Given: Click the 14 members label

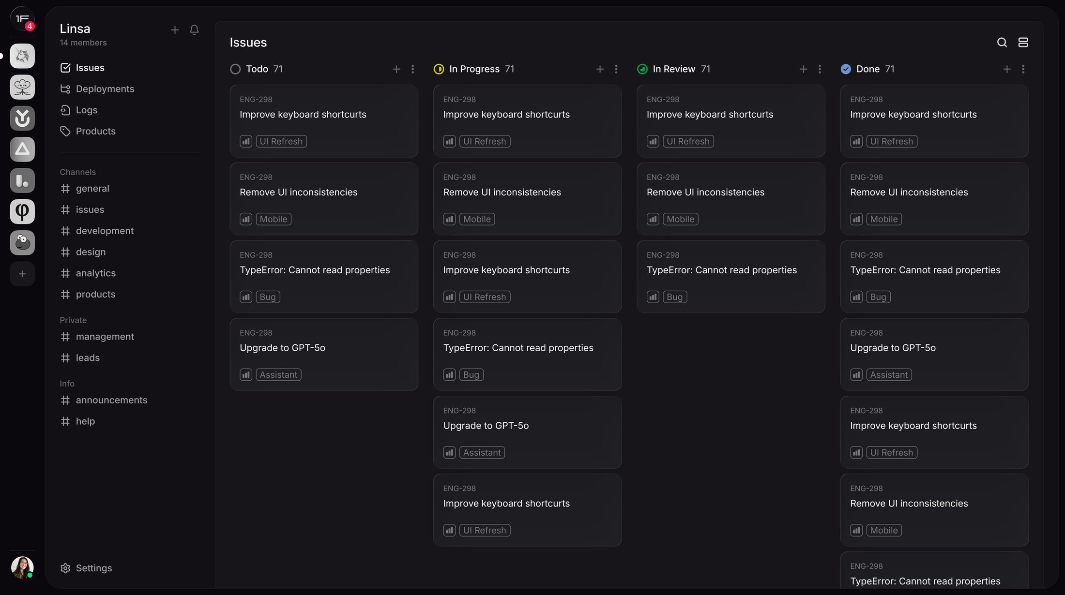Looking at the screenshot, I should (83, 43).
